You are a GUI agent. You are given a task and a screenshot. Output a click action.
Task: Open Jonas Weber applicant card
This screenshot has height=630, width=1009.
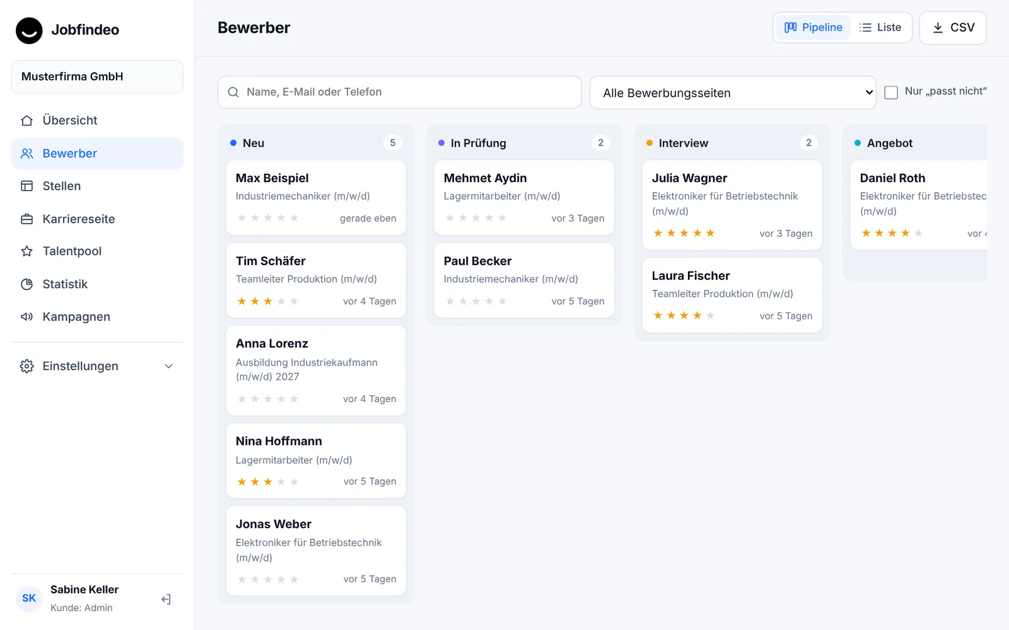316,551
